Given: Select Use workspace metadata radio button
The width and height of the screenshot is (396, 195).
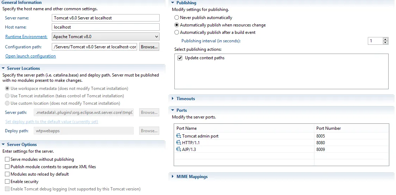Looking at the screenshot, I should coord(7,89).
